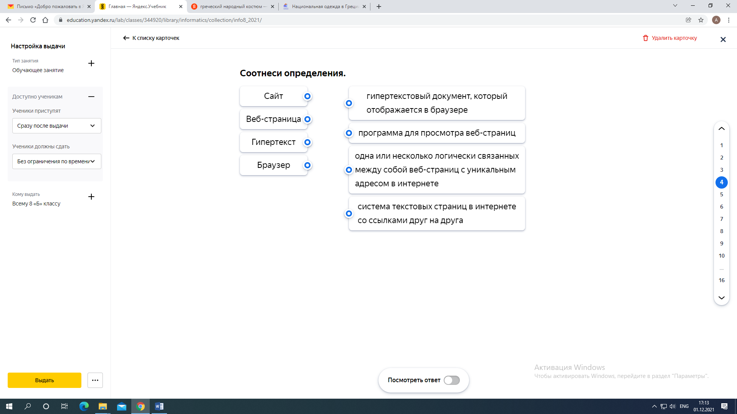
Task: Close the Главная Яндекс.Учебник tab
Action: (181, 7)
